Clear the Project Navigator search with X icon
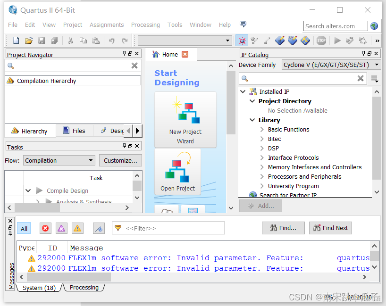The image size is (386, 306). pyautogui.click(x=134, y=66)
